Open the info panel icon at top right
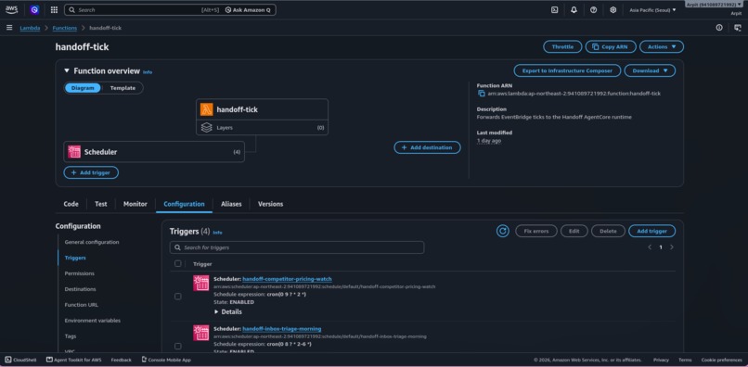This screenshot has width=748, height=367. 719,28
